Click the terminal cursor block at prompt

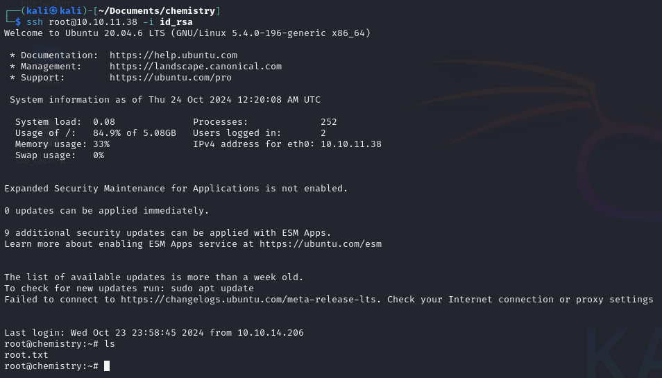pyautogui.click(x=107, y=366)
